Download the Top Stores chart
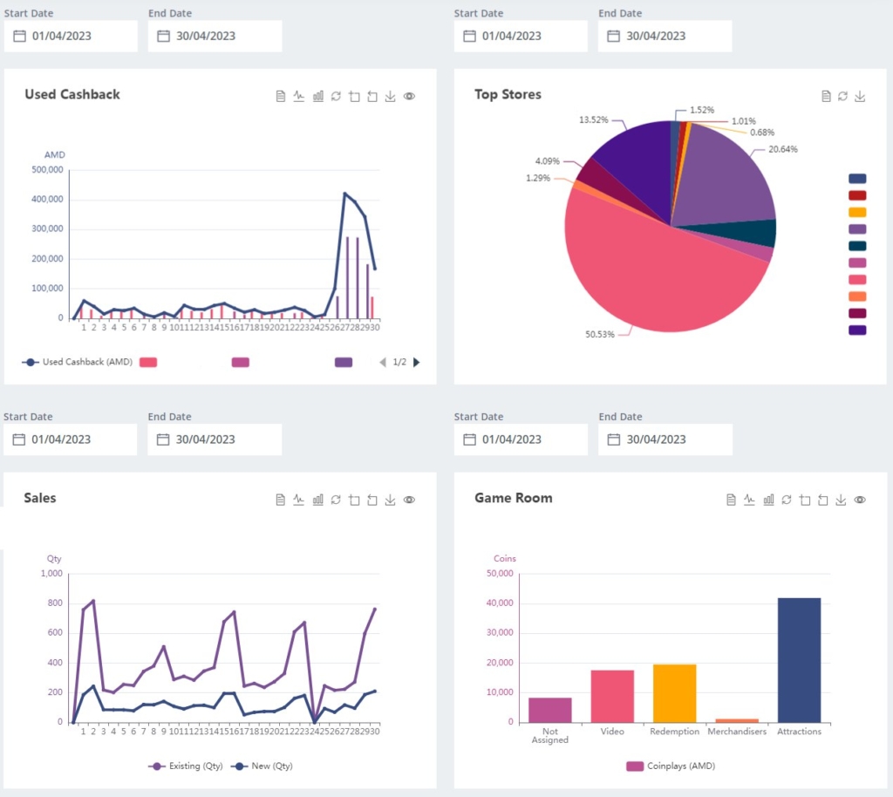Image resolution: width=893 pixels, height=797 pixels. pos(860,96)
